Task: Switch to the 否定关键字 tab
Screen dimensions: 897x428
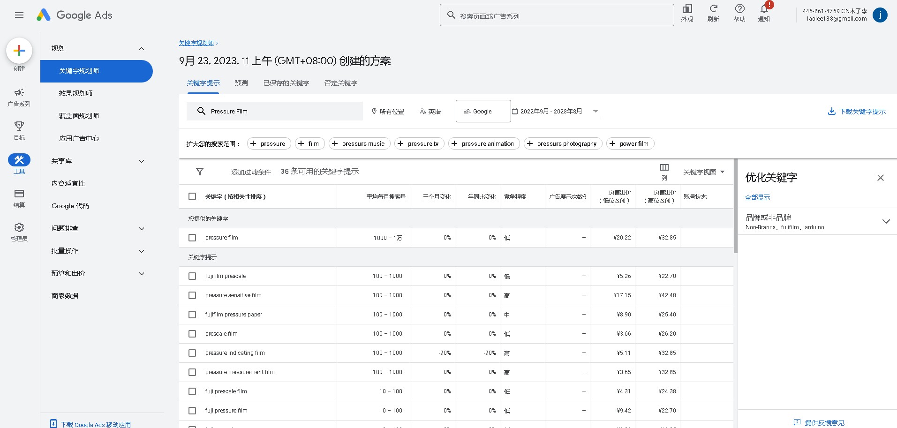Action: (341, 83)
